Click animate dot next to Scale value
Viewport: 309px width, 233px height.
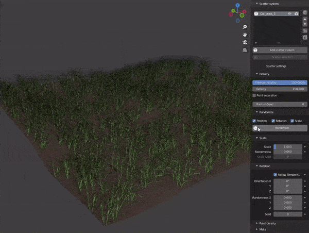pos(305,147)
